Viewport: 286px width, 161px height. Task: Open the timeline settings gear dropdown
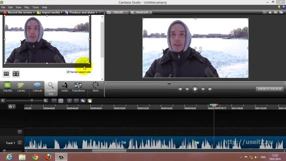tap(12, 107)
